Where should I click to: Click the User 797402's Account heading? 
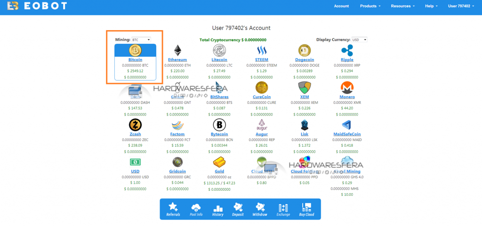[x=241, y=28]
